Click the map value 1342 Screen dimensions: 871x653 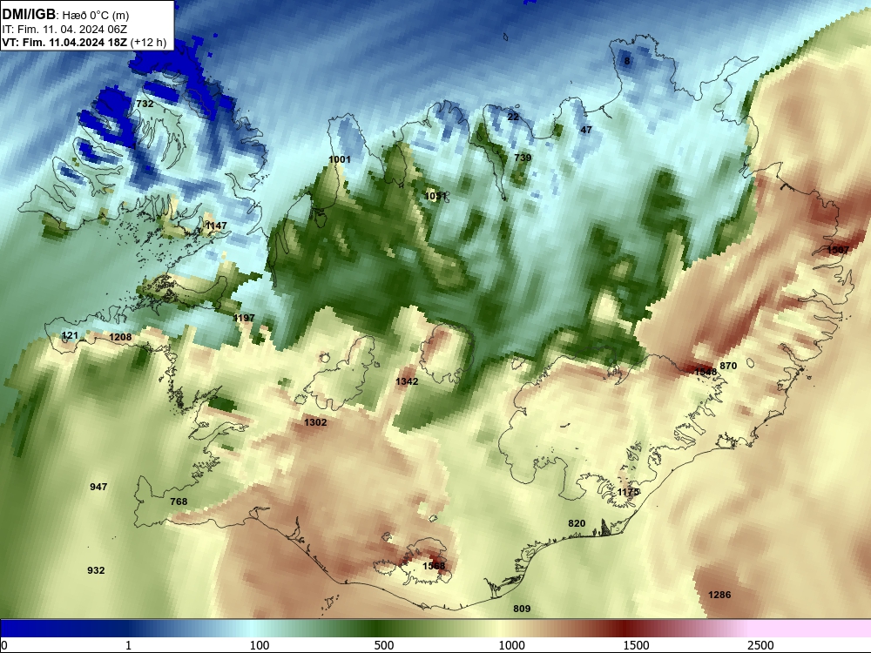[x=407, y=381]
